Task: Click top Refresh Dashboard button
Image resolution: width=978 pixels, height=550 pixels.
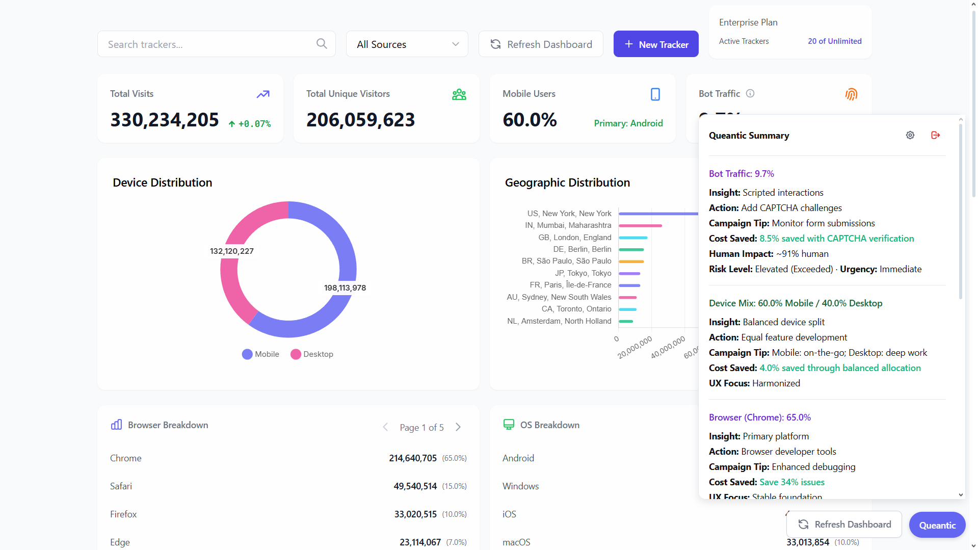Action: (x=541, y=44)
